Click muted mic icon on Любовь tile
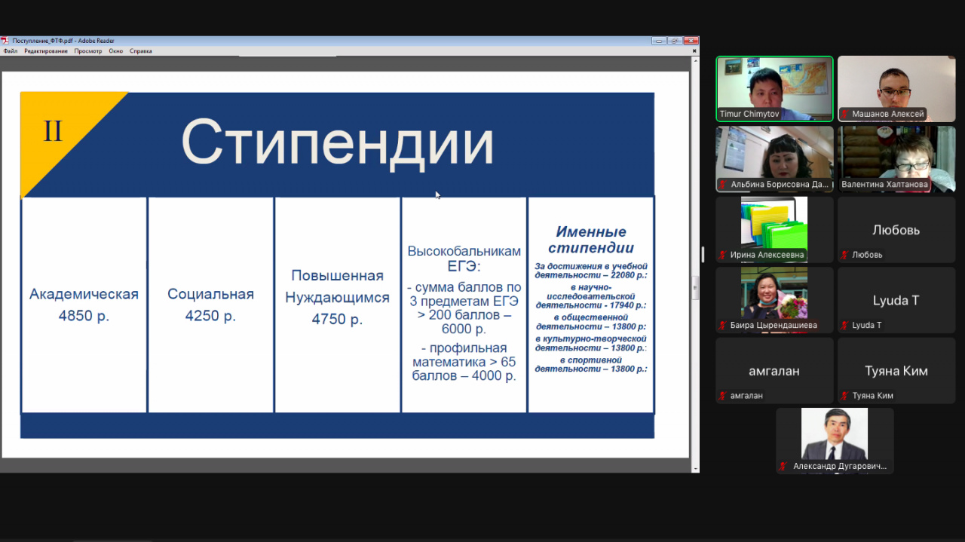The width and height of the screenshot is (965, 542). coord(845,255)
